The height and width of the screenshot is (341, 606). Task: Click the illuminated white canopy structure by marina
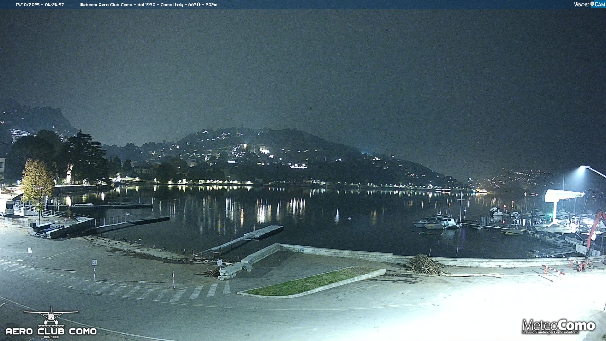click(x=563, y=195)
